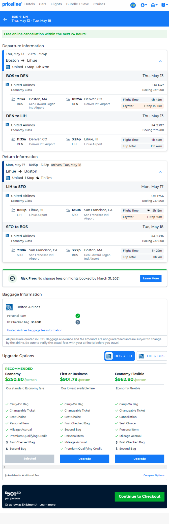Image resolution: width=169 pixels, height=524 pixels.
Task: Click the Cancellation feature in Economy Flexible
Action: [x=128, y=417]
